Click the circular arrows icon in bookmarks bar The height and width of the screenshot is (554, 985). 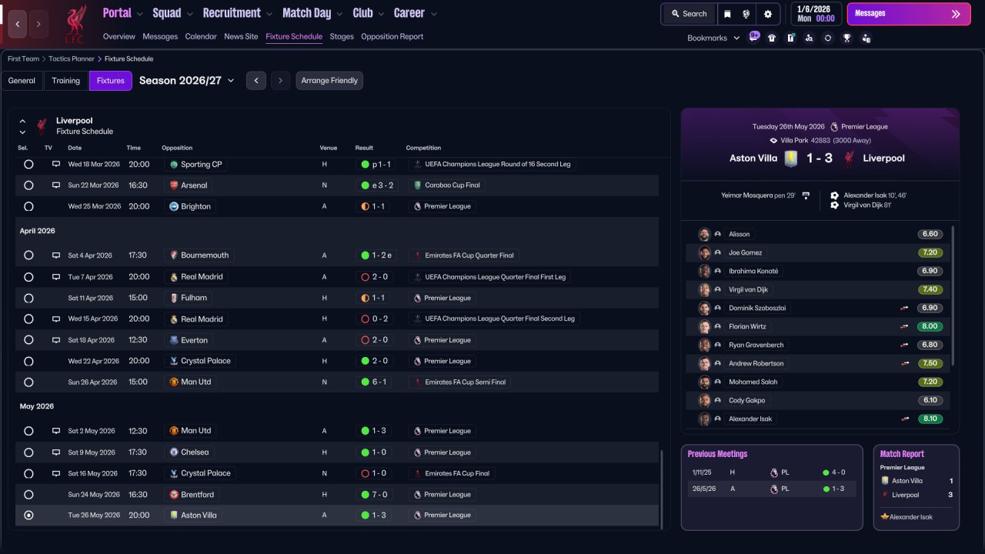pos(828,38)
